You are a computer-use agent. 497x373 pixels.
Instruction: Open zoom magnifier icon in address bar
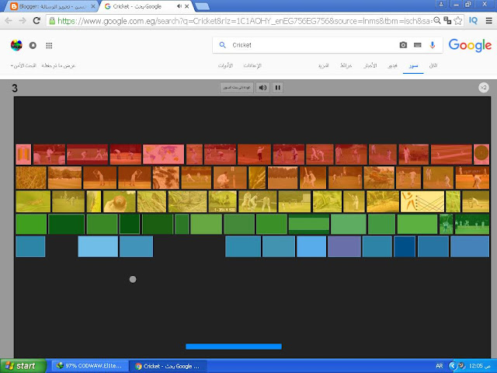pos(437,21)
